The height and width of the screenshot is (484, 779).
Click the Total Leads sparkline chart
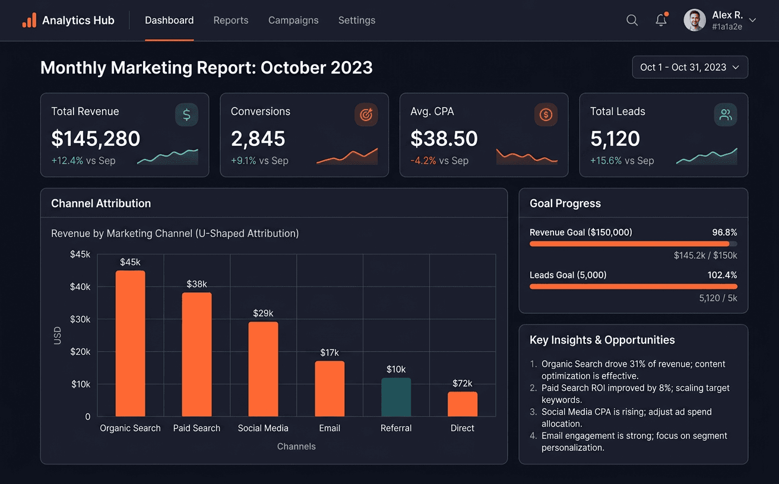[x=707, y=156]
